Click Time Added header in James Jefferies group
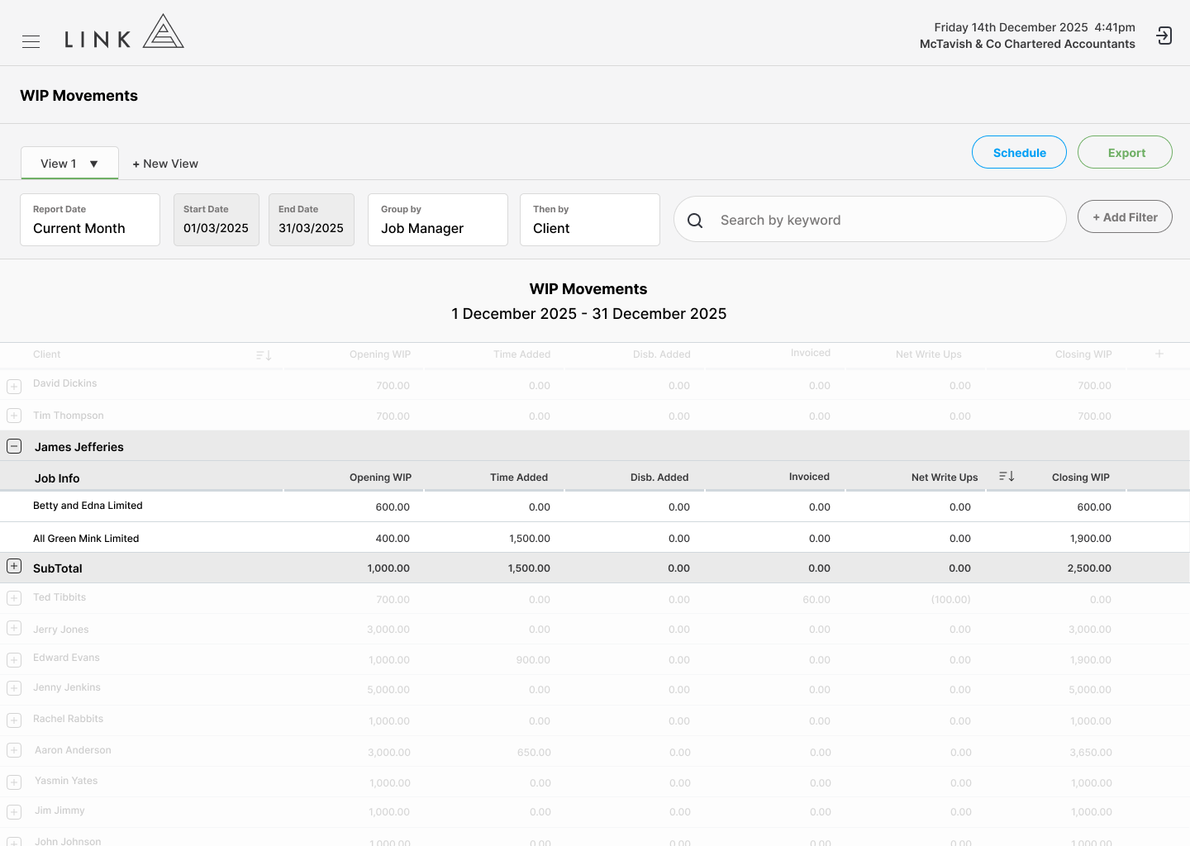Viewport: 1190px width, 846px height. point(519,478)
